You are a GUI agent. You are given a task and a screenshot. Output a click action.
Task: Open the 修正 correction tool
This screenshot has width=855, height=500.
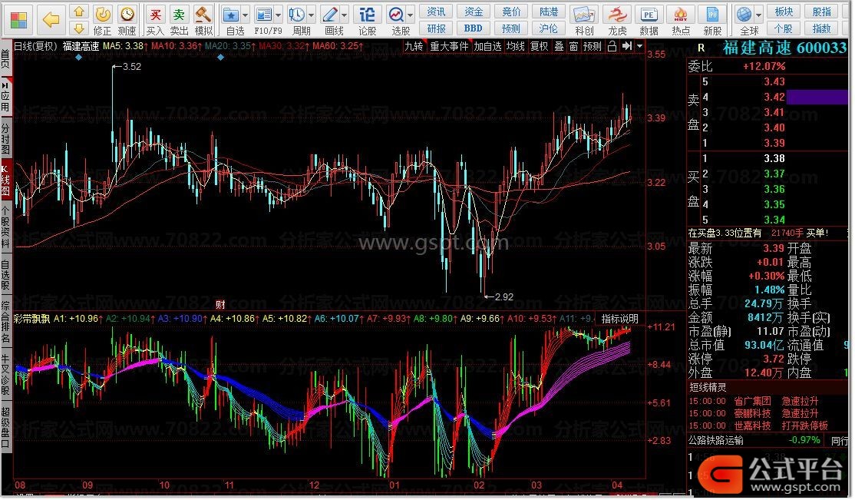tap(103, 20)
